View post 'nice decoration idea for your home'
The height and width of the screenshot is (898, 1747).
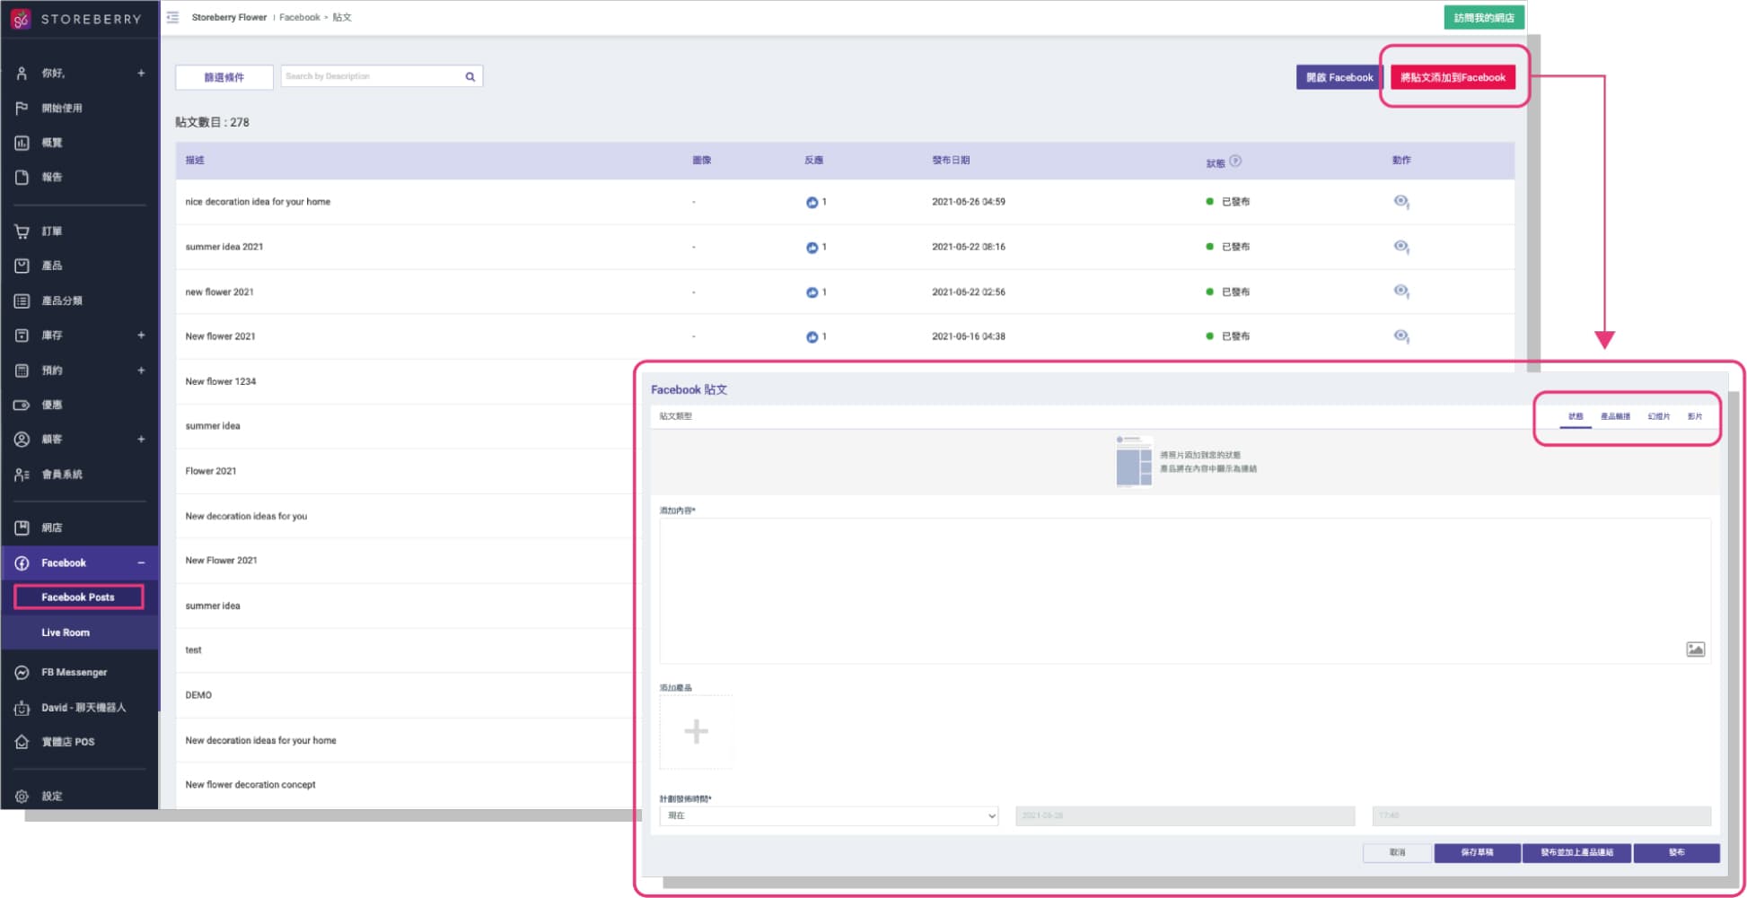point(1400,202)
